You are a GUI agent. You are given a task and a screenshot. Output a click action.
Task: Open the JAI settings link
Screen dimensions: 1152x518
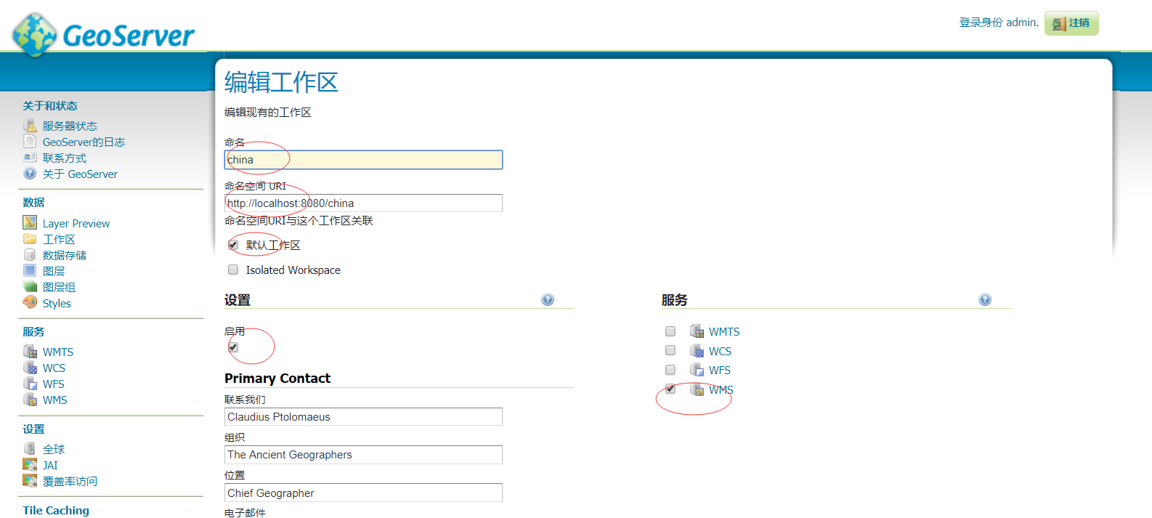(50, 465)
